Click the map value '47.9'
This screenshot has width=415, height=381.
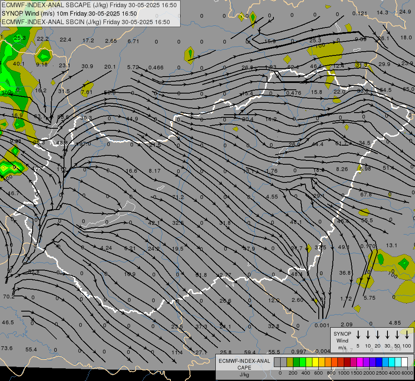249,248
